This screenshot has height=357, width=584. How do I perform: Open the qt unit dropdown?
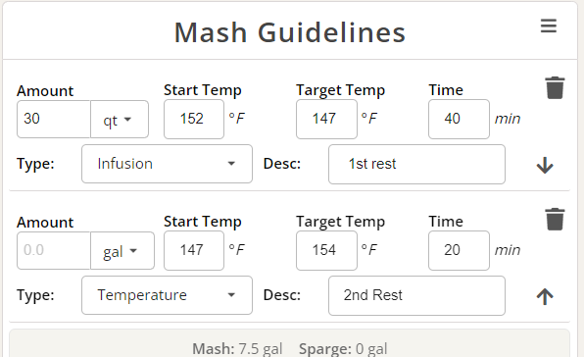coord(120,120)
